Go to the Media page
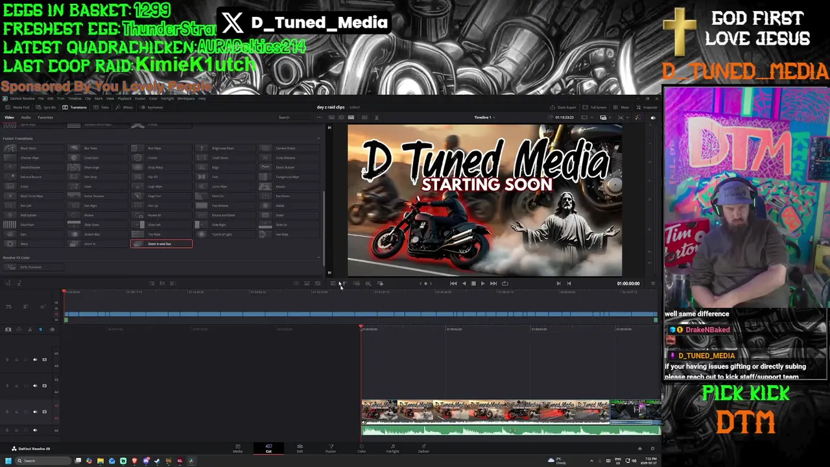 point(237,448)
